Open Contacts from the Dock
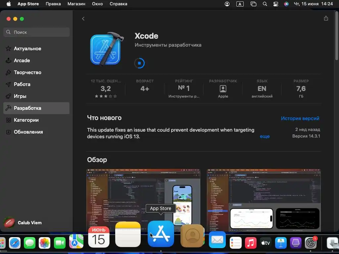The height and width of the screenshot is (254, 339). coord(192,235)
